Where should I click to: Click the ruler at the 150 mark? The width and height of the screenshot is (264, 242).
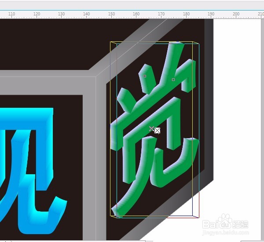click(111, 14)
